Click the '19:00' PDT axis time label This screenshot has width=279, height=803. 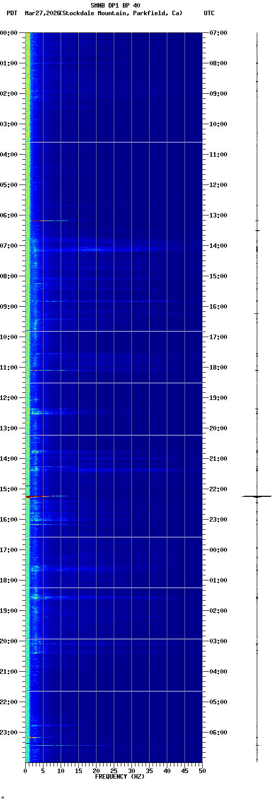click(x=9, y=611)
